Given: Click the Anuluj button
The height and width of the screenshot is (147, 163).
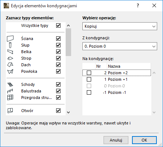Looking at the screenshot, I should click(x=116, y=140).
